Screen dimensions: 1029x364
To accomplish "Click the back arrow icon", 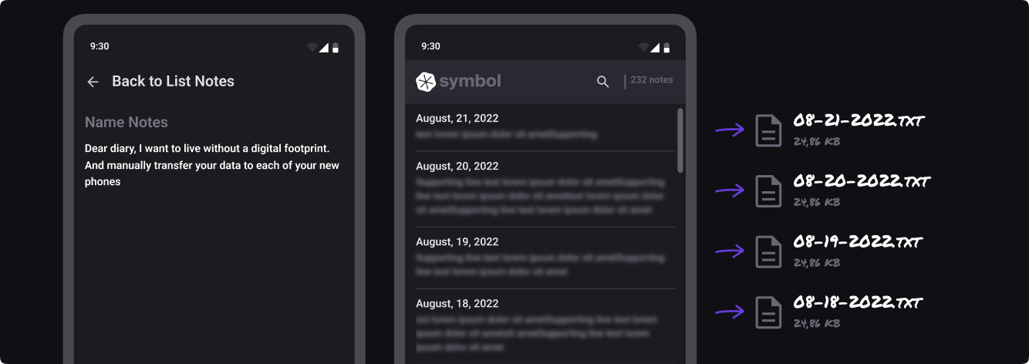I will tap(93, 82).
